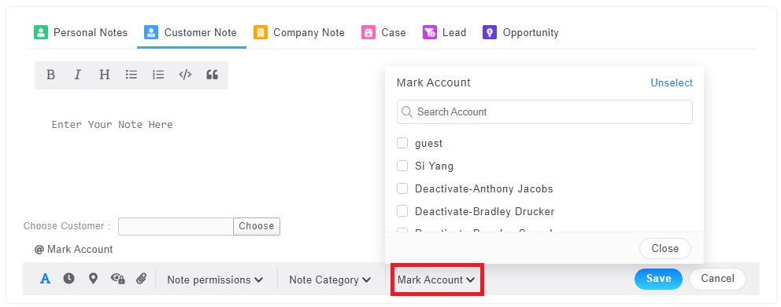This screenshot has width=781, height=307.
Task: Check the Deactivate-Bradley Drucker checkbox
Action: [x=402, y=212]
